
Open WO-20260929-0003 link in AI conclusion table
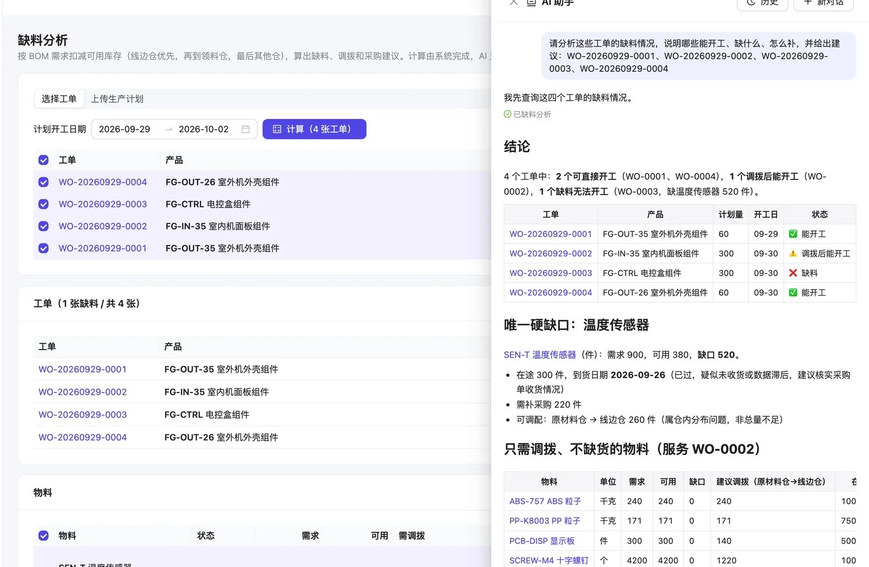[x=551, y=273]
